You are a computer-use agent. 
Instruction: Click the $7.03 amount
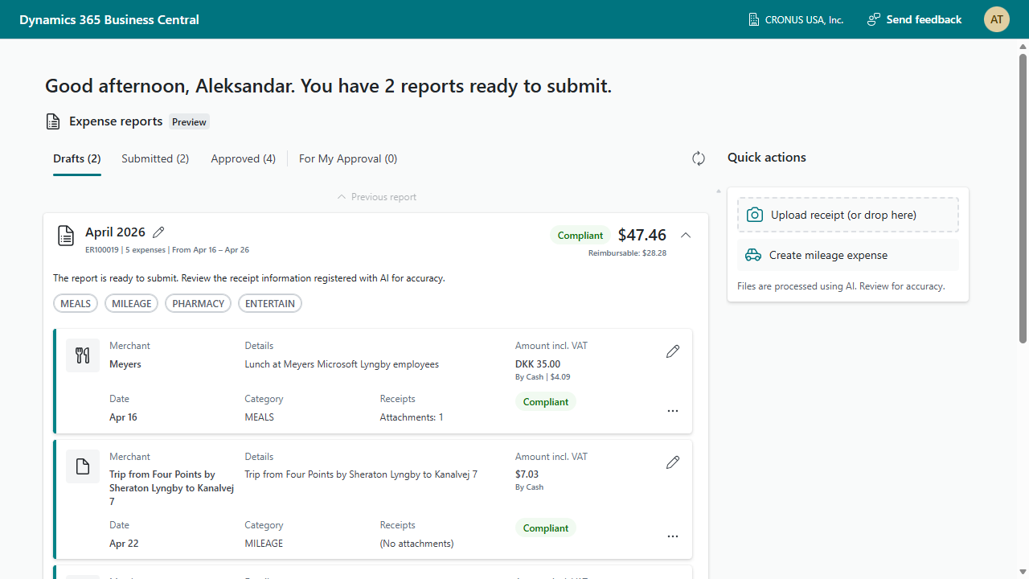click(527, 474)
